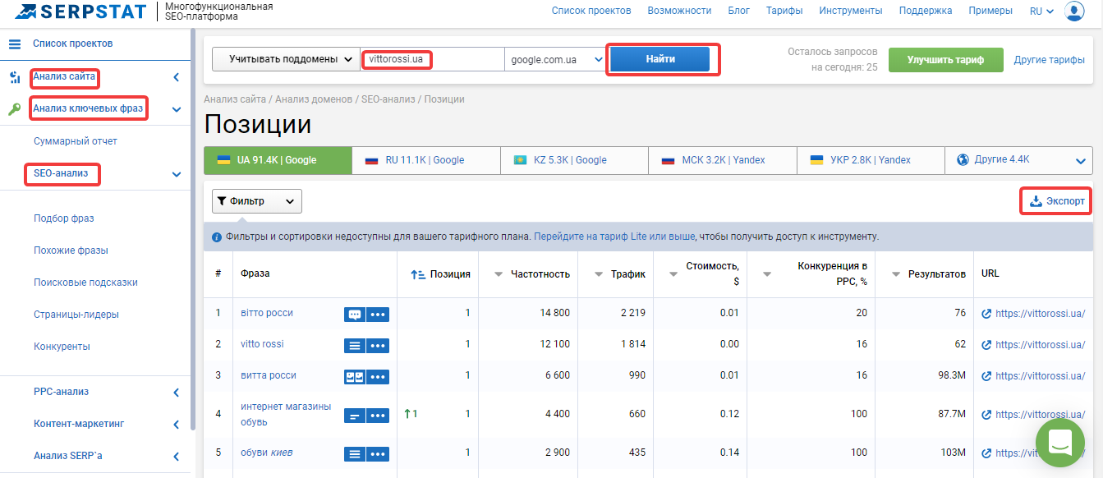Image resolution: width=1103 pixels, height=478 pixels.
Task: Click external link icon in 'вітто росси' row
Action: (x=986, y=313)
